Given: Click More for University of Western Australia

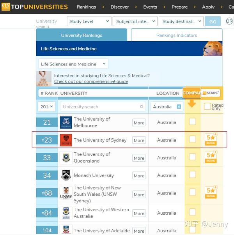Looking at the screenshot, I should 139,213.
